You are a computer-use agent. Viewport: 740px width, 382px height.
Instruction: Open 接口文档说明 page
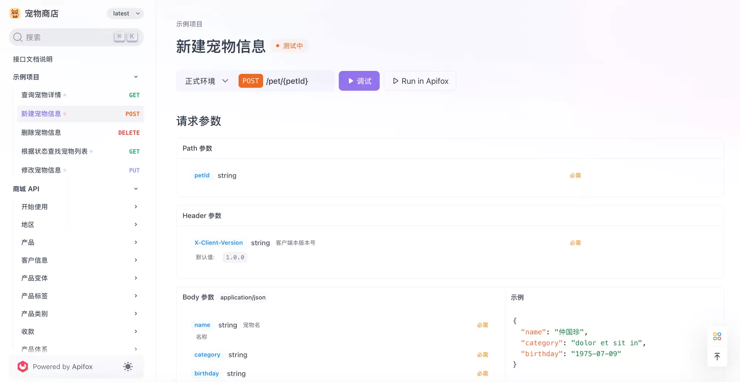(x=33, y=59)
